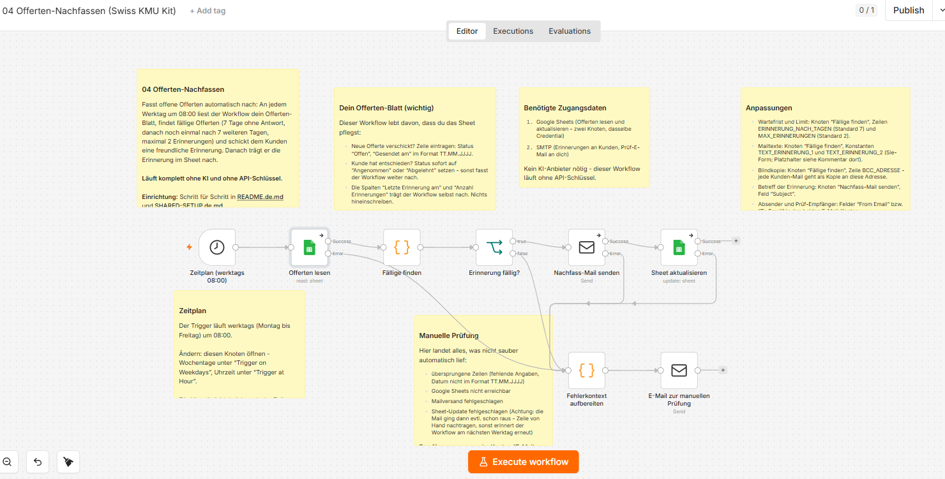Select the Anpassungen sticky note
This screenshot has width=945, height=479.
tap(825, 149)
